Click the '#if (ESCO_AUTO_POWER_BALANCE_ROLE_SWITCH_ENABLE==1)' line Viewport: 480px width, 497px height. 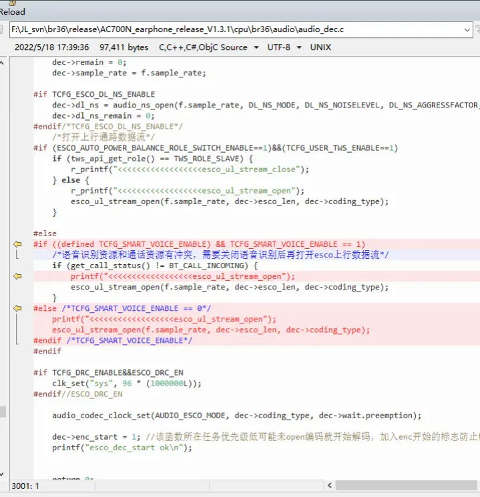click(x=216, y=148)
